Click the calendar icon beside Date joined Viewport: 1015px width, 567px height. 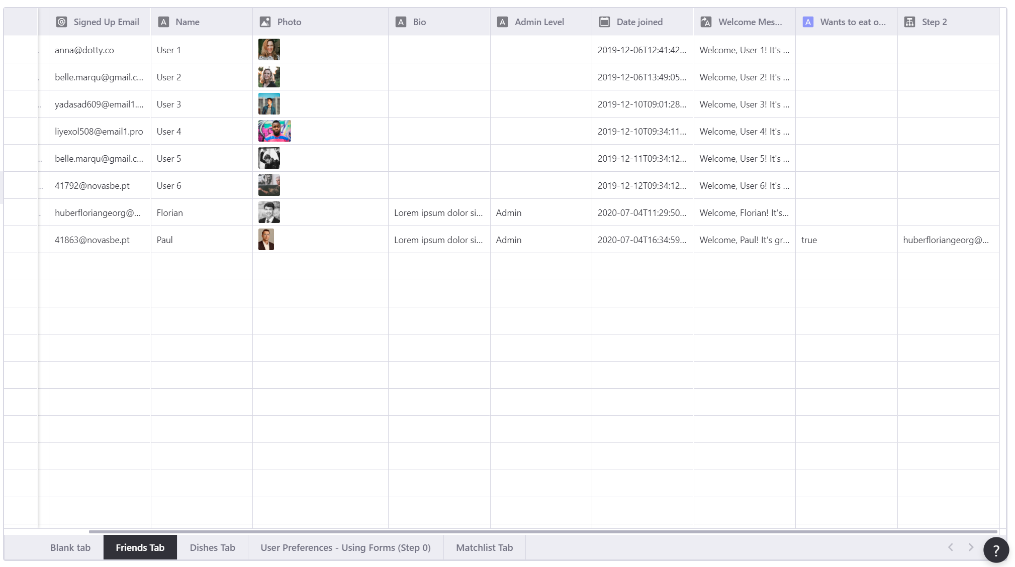tap(604, 22)
